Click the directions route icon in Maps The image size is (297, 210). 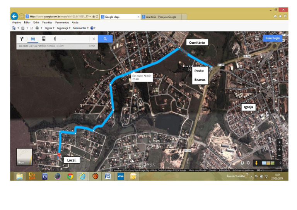[21, 39]
